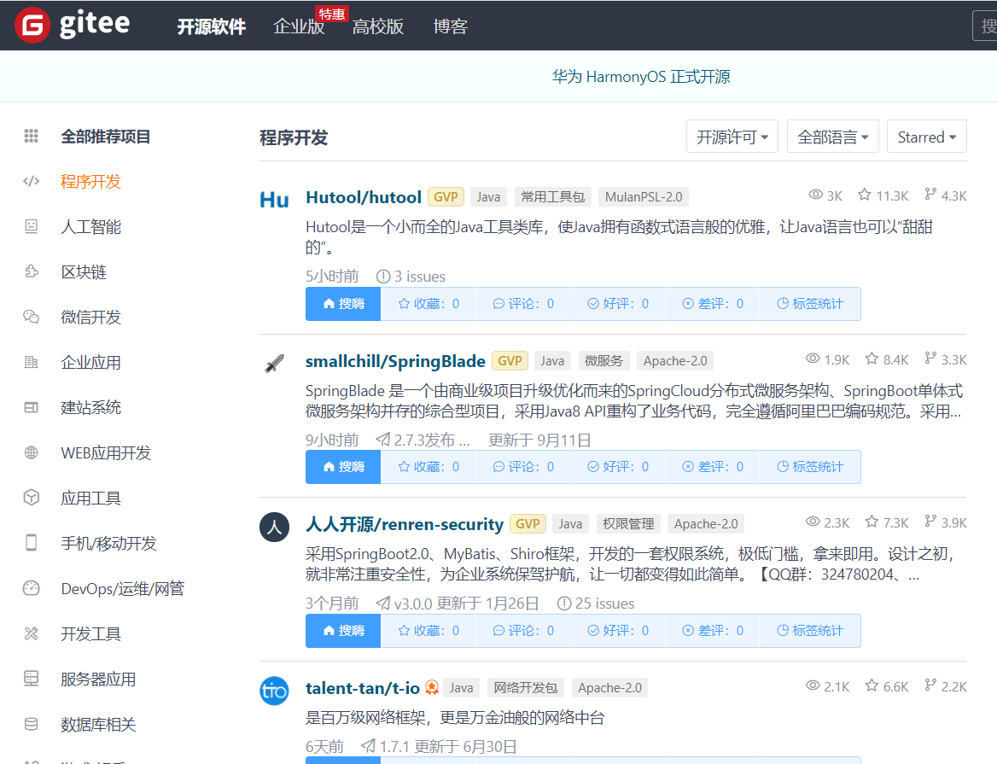Viewport: 997px width, 764px height.
Task: Expand the 全部语言 dropdown
Action: 832,137
